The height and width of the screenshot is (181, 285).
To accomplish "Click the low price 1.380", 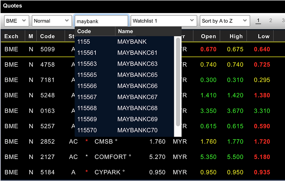I will pos(262,95).
